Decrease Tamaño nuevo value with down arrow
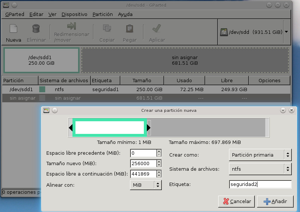Image resolution: width=300 pixels, height=212 pixels. click(159, 165)
